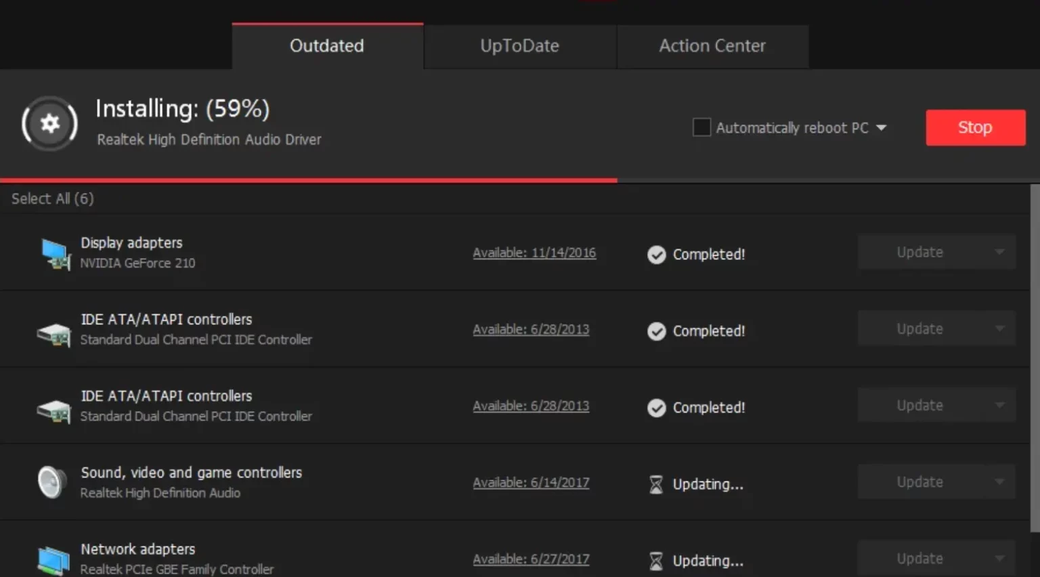Stop the driver installation
This screenshot has width=1040, height=577.
pos(976,127)
